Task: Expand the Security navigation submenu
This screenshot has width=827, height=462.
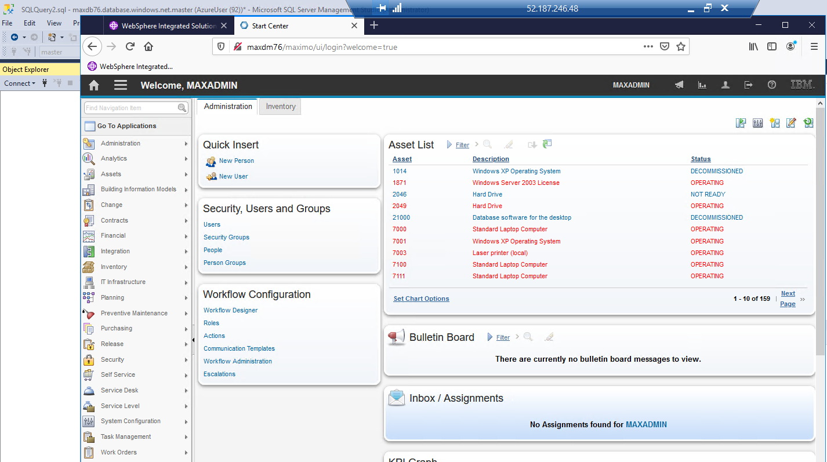Action: (x=136, y=359)
